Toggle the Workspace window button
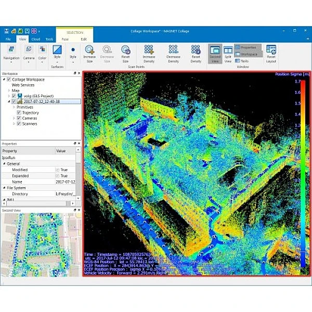This screenshot has width=312, height=312. [248, 54]
